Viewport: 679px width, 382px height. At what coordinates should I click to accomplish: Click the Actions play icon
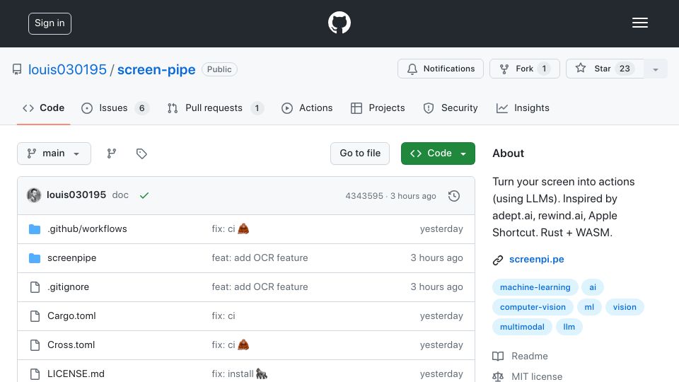(x=286, y=108)
